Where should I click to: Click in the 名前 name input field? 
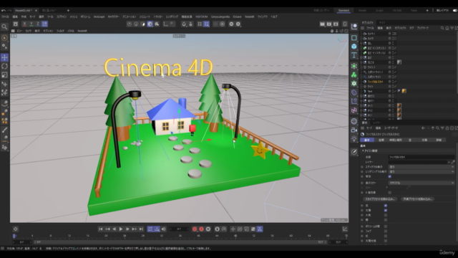422,157
